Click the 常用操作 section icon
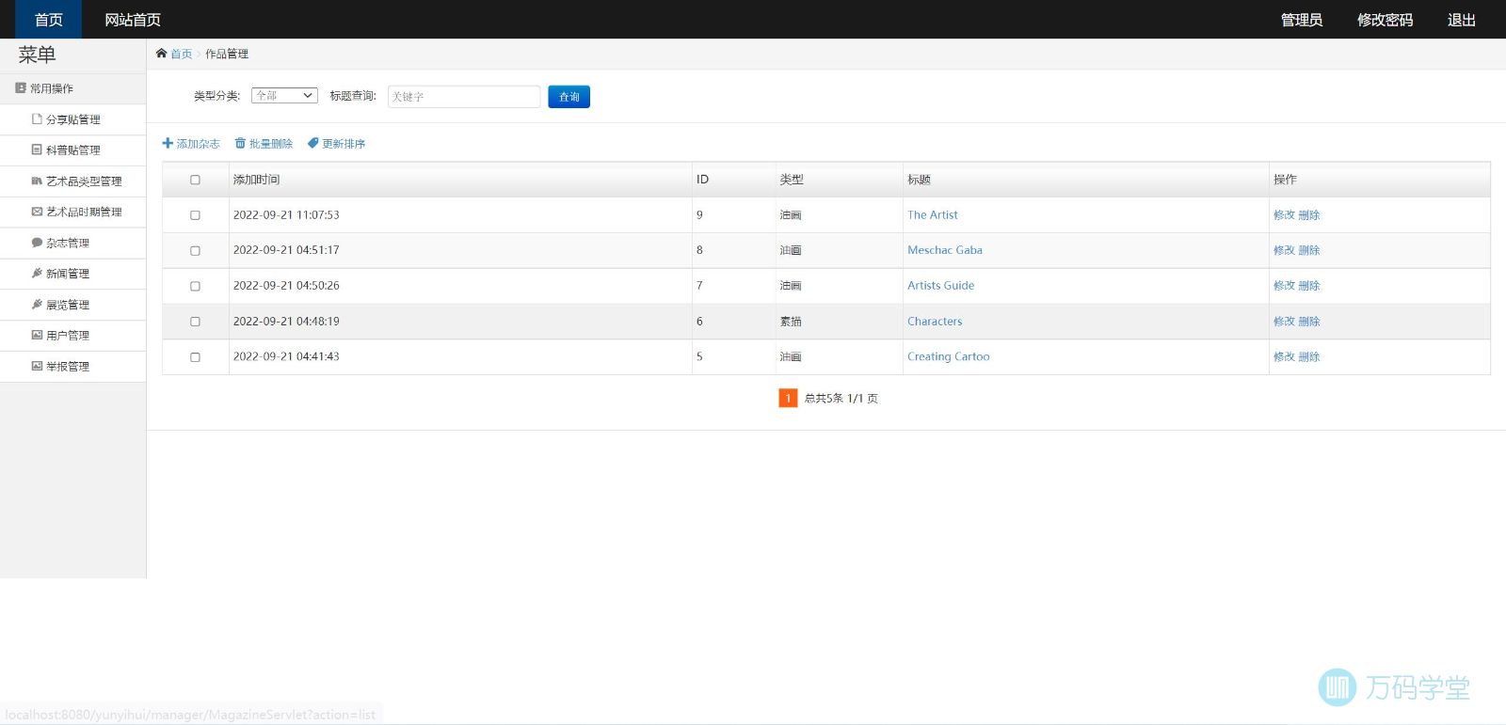1506x725 pixels. click(x=21, y=88)
